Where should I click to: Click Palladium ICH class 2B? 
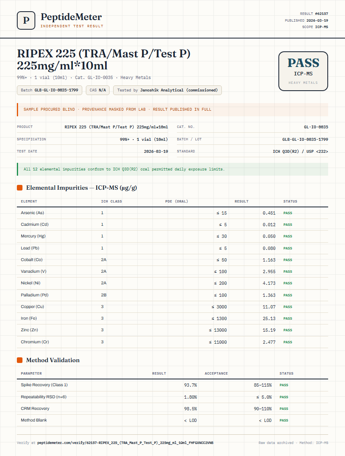pos(103,295)
